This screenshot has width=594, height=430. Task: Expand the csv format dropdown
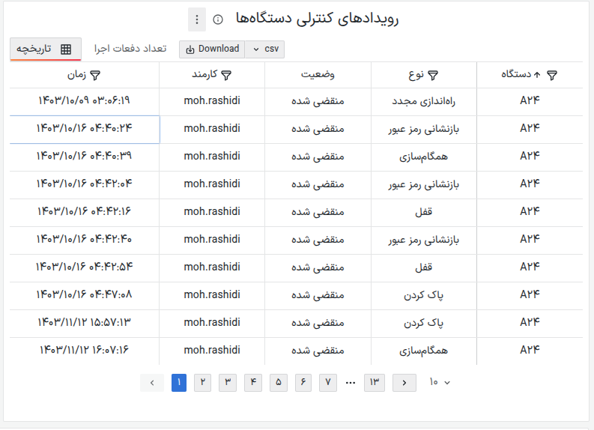point(265,49)
